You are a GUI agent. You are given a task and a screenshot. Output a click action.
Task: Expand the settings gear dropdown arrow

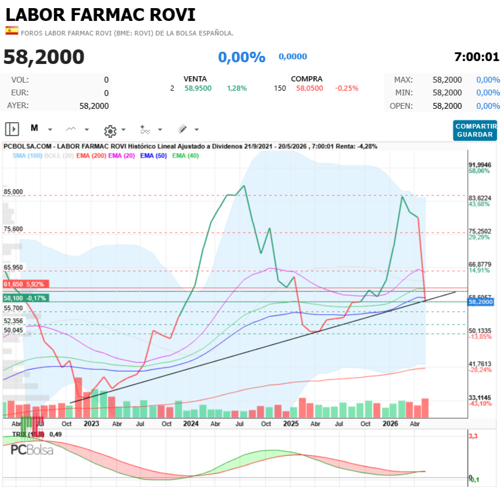(123, 130)
